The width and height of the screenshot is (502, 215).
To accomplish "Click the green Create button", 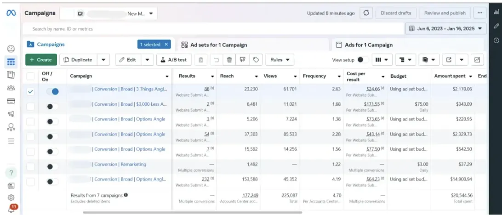I will pyautogui.click(x=41, y=60).
